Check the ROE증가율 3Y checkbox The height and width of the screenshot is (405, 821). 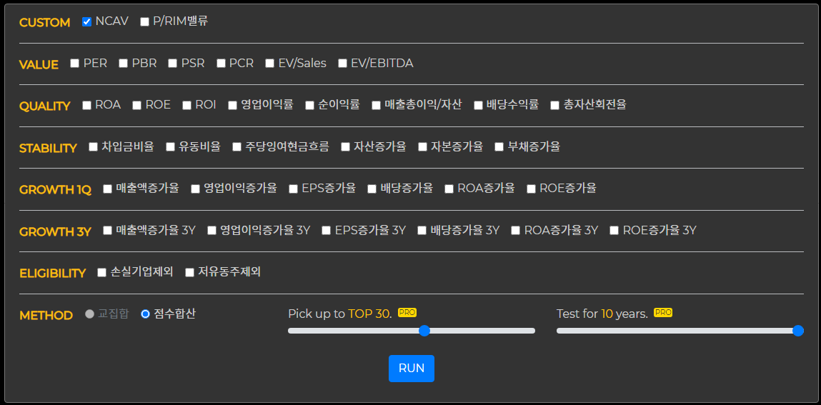pyautogui.click(x=614, y=230)
